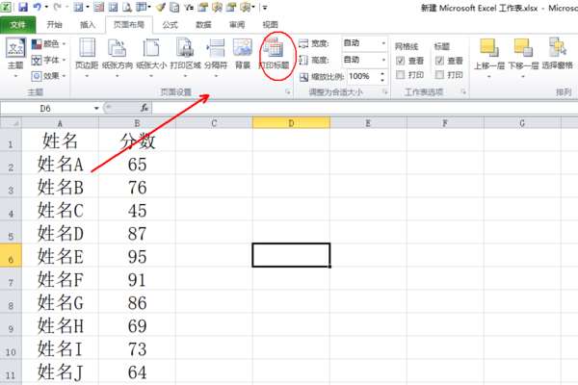Toggle Headings View (查看) checkbox
The height and width of the screenshot is (385, 578).
click(x=439, y=61)
